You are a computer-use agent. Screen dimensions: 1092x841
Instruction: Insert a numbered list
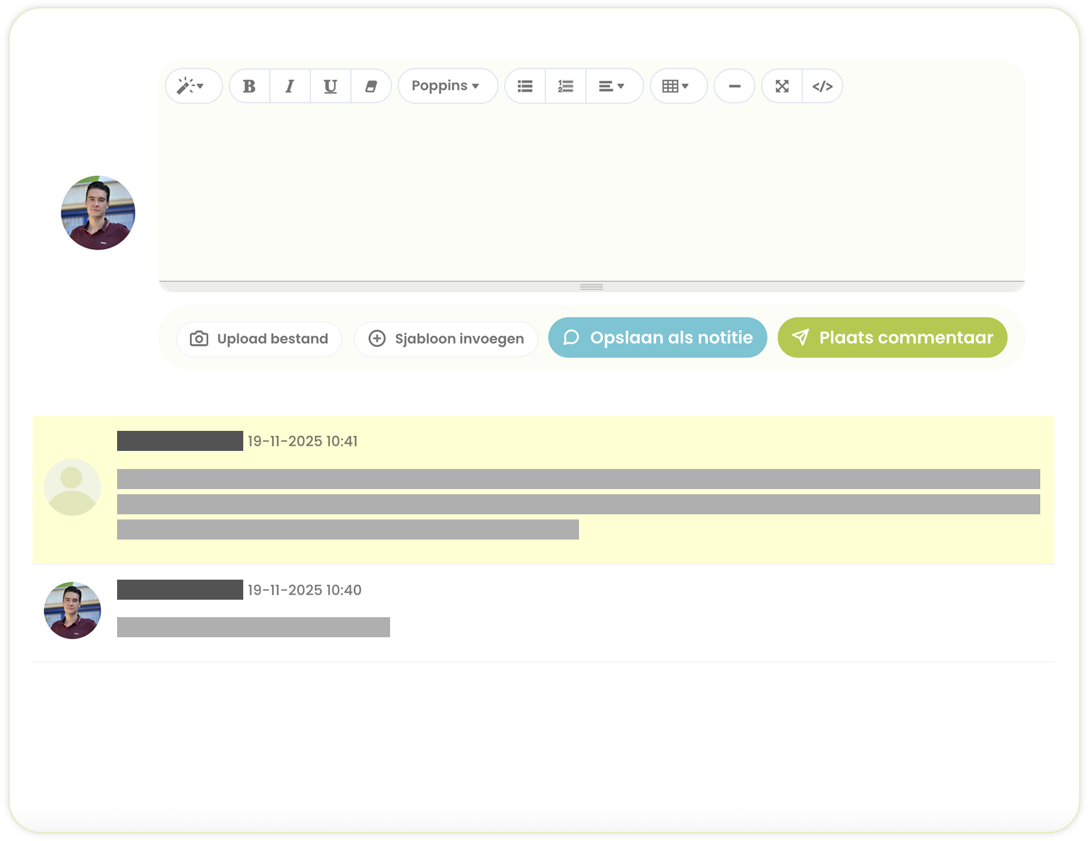565,86
